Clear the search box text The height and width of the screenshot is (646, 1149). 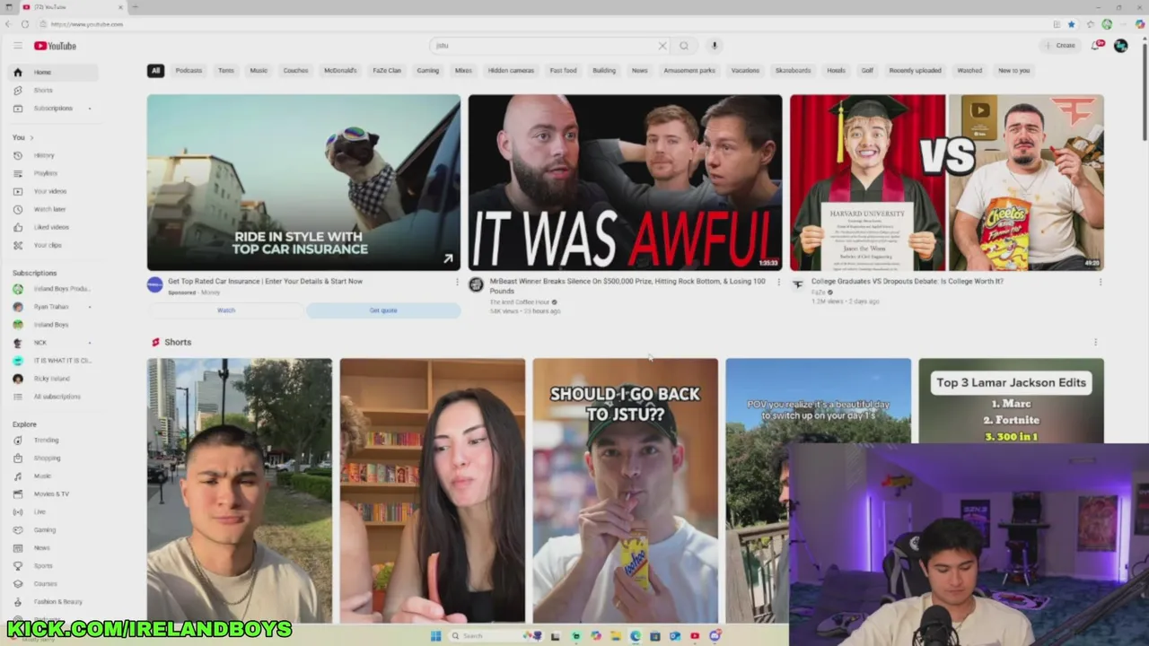(x=662, y=46)
